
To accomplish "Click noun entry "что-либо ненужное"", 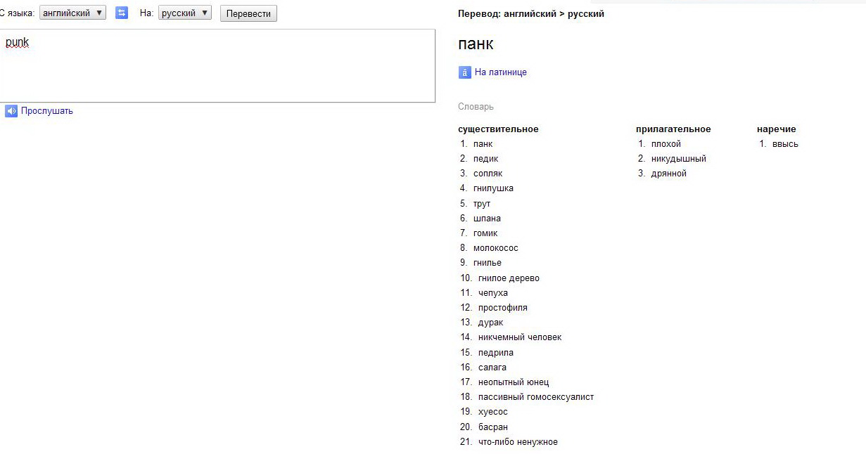I will (518, 442).
